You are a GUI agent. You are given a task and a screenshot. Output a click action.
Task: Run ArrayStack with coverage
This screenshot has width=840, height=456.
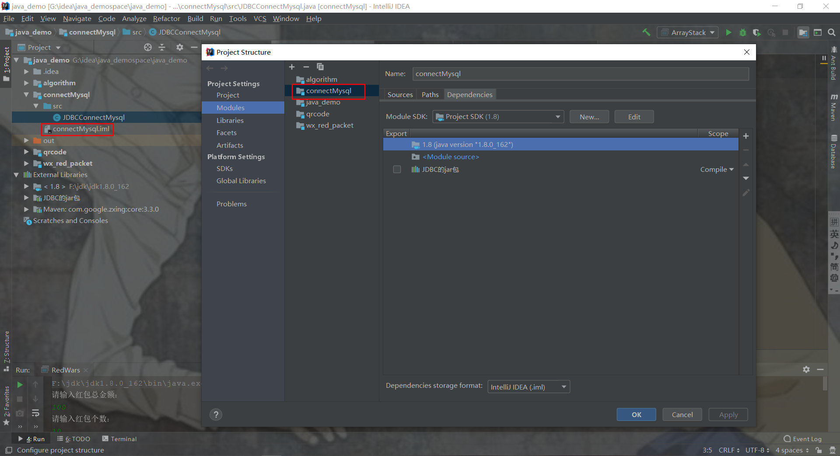[x=757, y=32]
